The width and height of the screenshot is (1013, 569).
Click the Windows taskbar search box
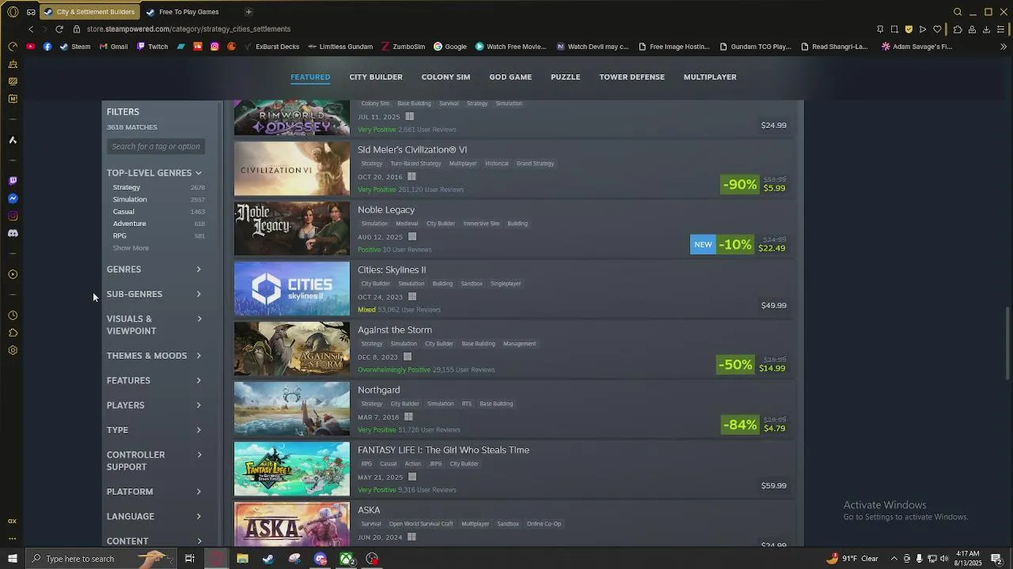pos(101,559)
